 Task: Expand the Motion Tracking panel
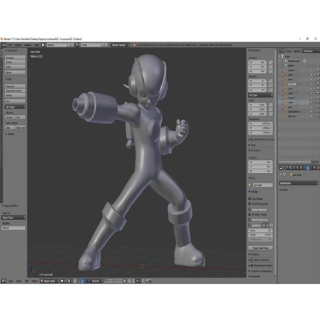point(260,260)
